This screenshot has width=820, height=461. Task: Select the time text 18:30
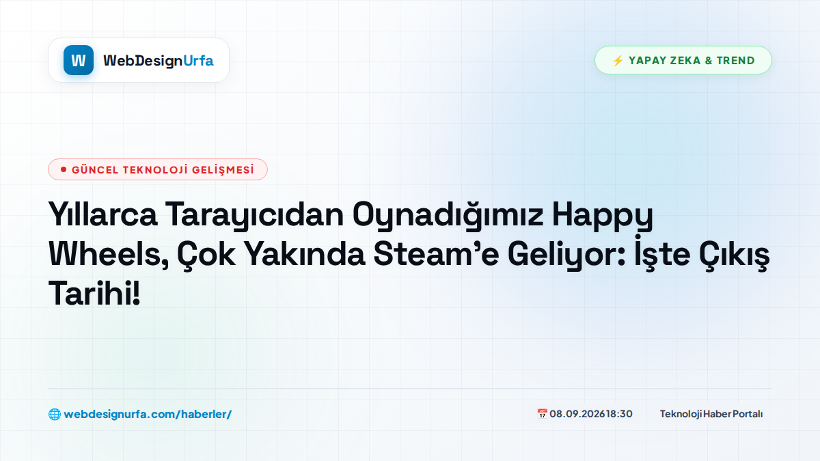click(620, 414)
